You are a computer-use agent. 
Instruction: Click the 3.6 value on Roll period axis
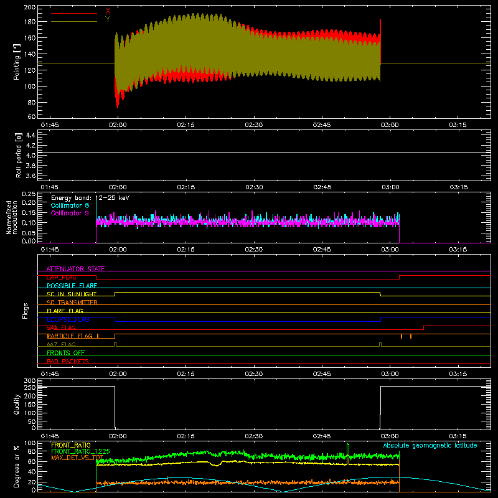(31, 176)
